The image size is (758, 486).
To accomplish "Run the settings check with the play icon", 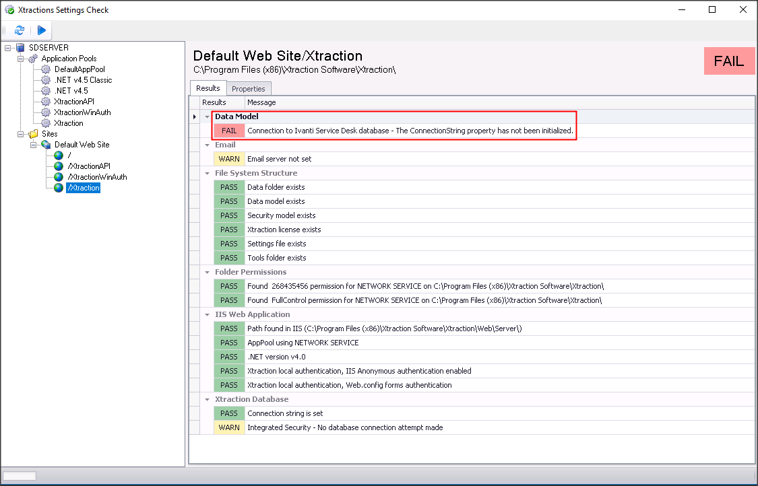I will coord(40,30).
